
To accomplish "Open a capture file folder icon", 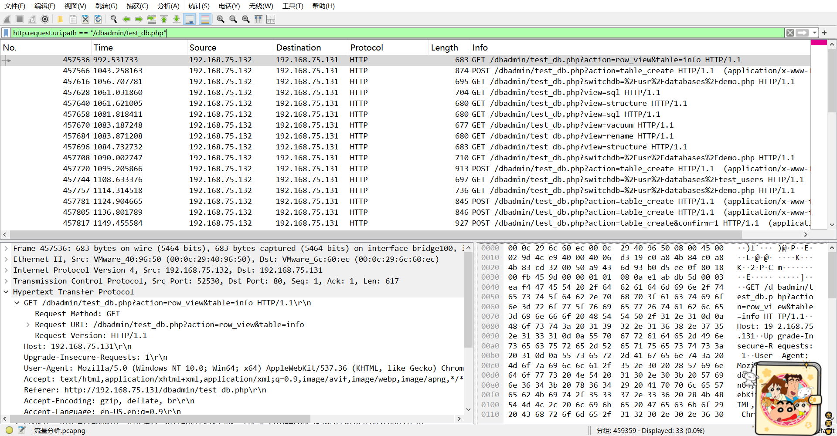I will click(60, 19).
